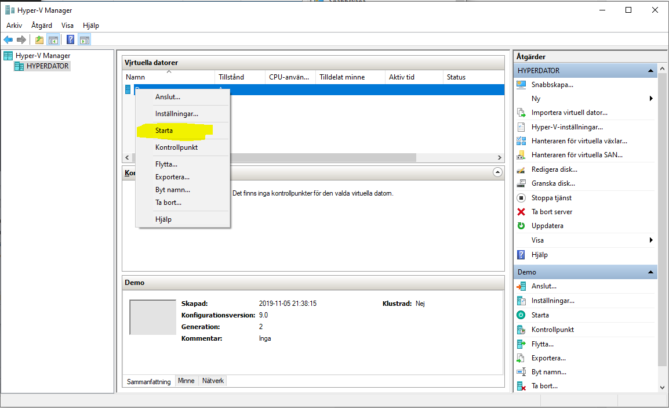Click Ta bort icon in Demo actions
Screen dimensions: 669x408
coord(521,386)
